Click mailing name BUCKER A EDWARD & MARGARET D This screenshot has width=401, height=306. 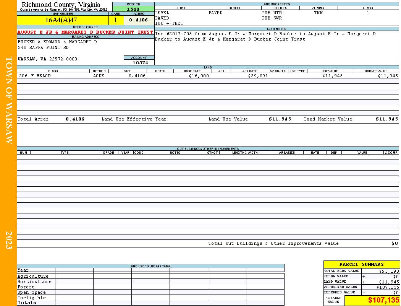pos(57,42)
